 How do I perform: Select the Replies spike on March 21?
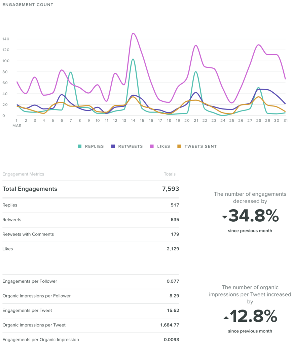pos(195,71)
